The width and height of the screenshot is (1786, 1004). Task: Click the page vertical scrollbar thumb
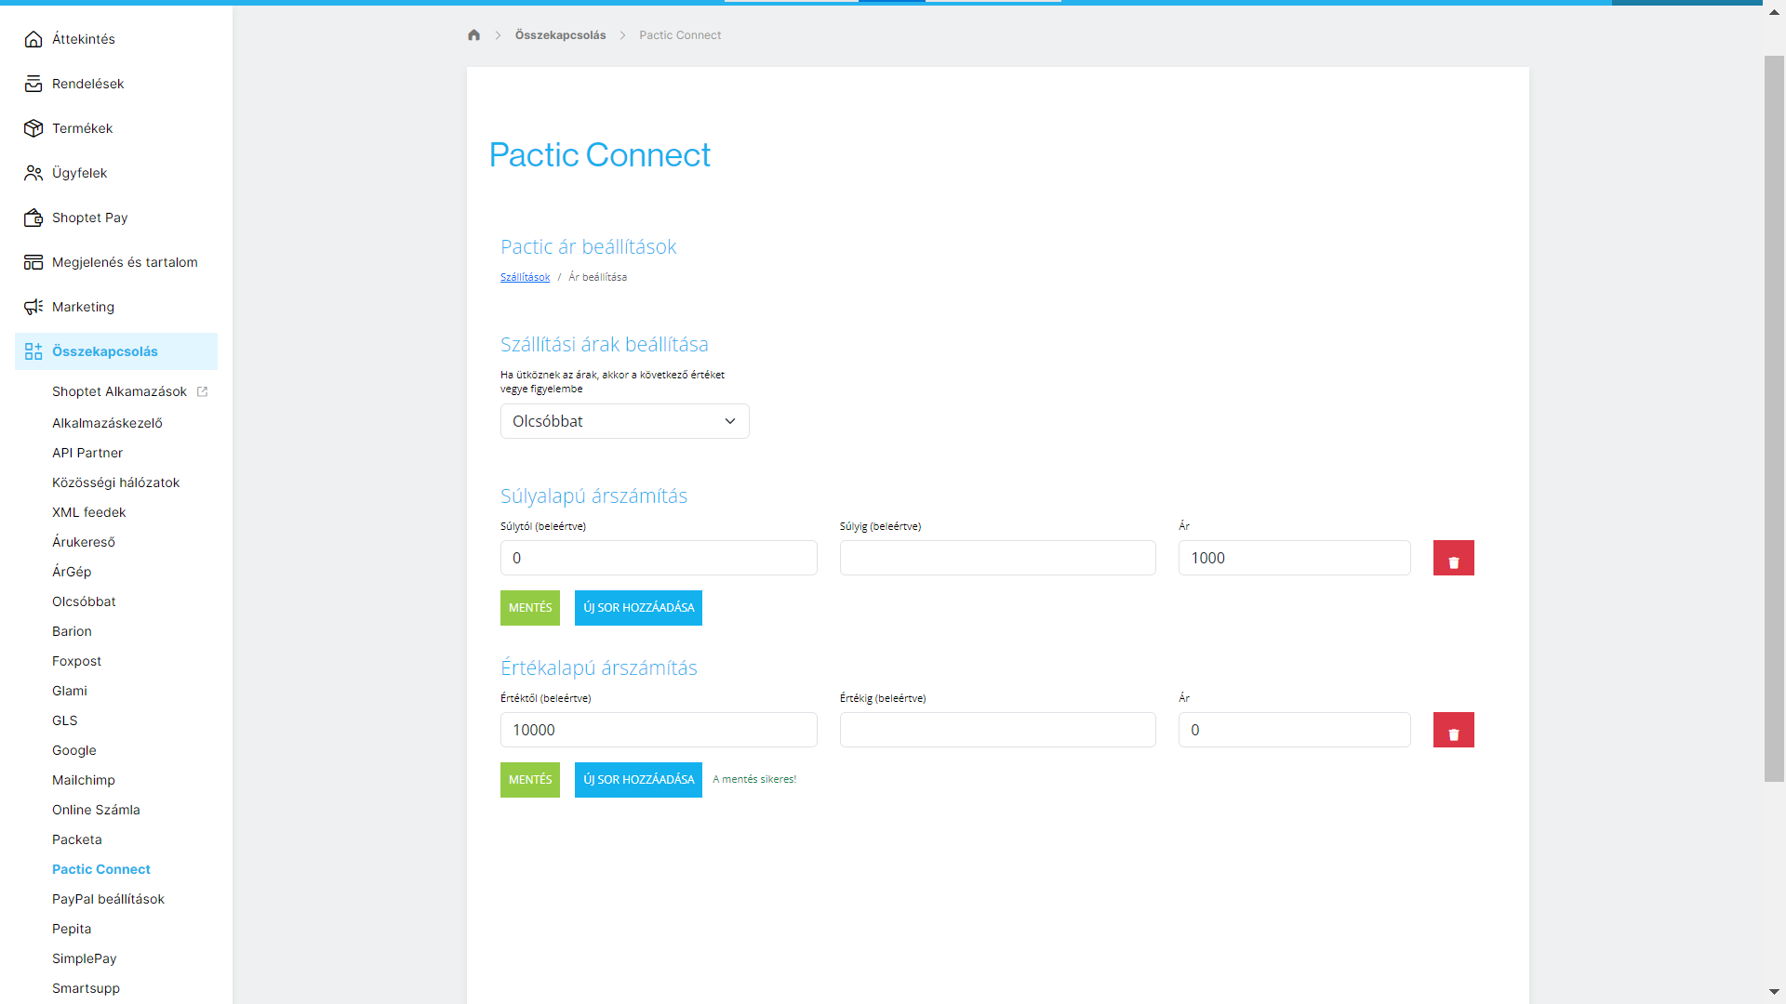(x=1774, y=418)
